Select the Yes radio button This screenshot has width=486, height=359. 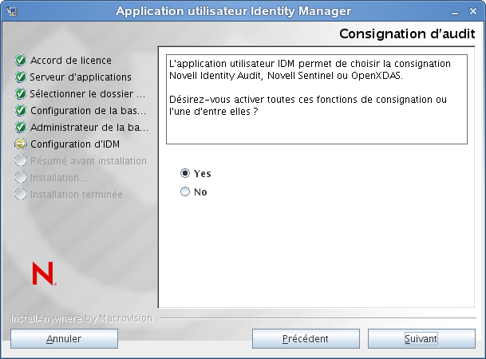tap(186, 173)
